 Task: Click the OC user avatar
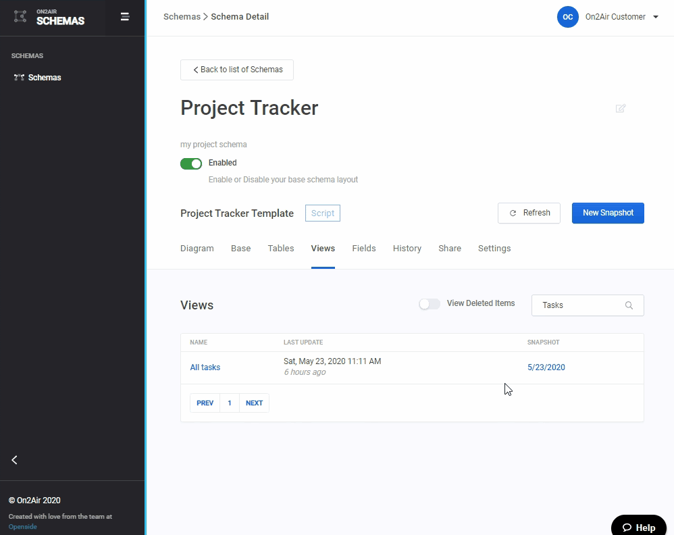(567, 17)
